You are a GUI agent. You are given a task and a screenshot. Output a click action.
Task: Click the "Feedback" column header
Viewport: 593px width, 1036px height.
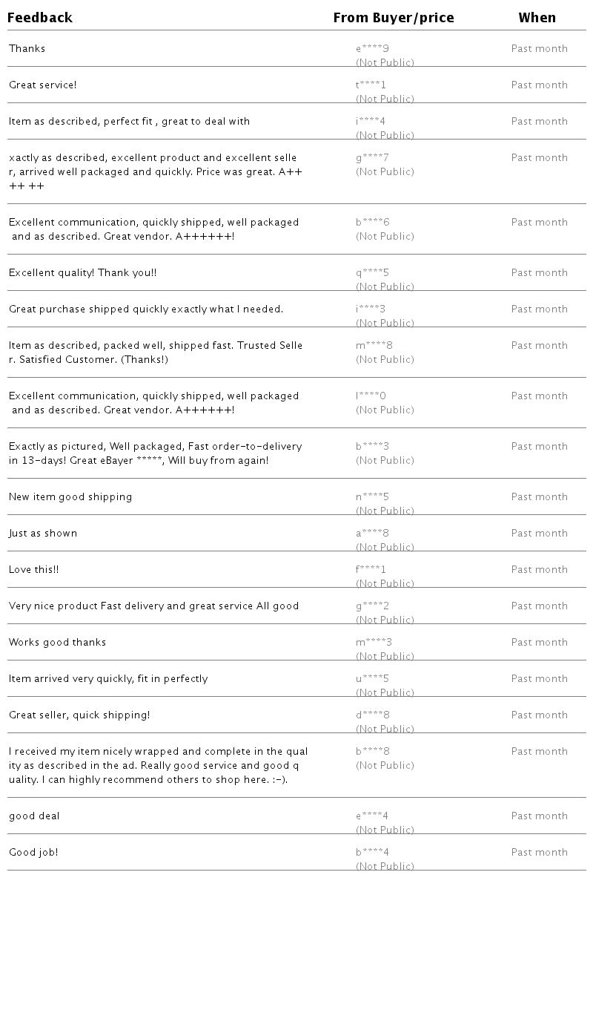pyautogui.click(x=40, y=18)
